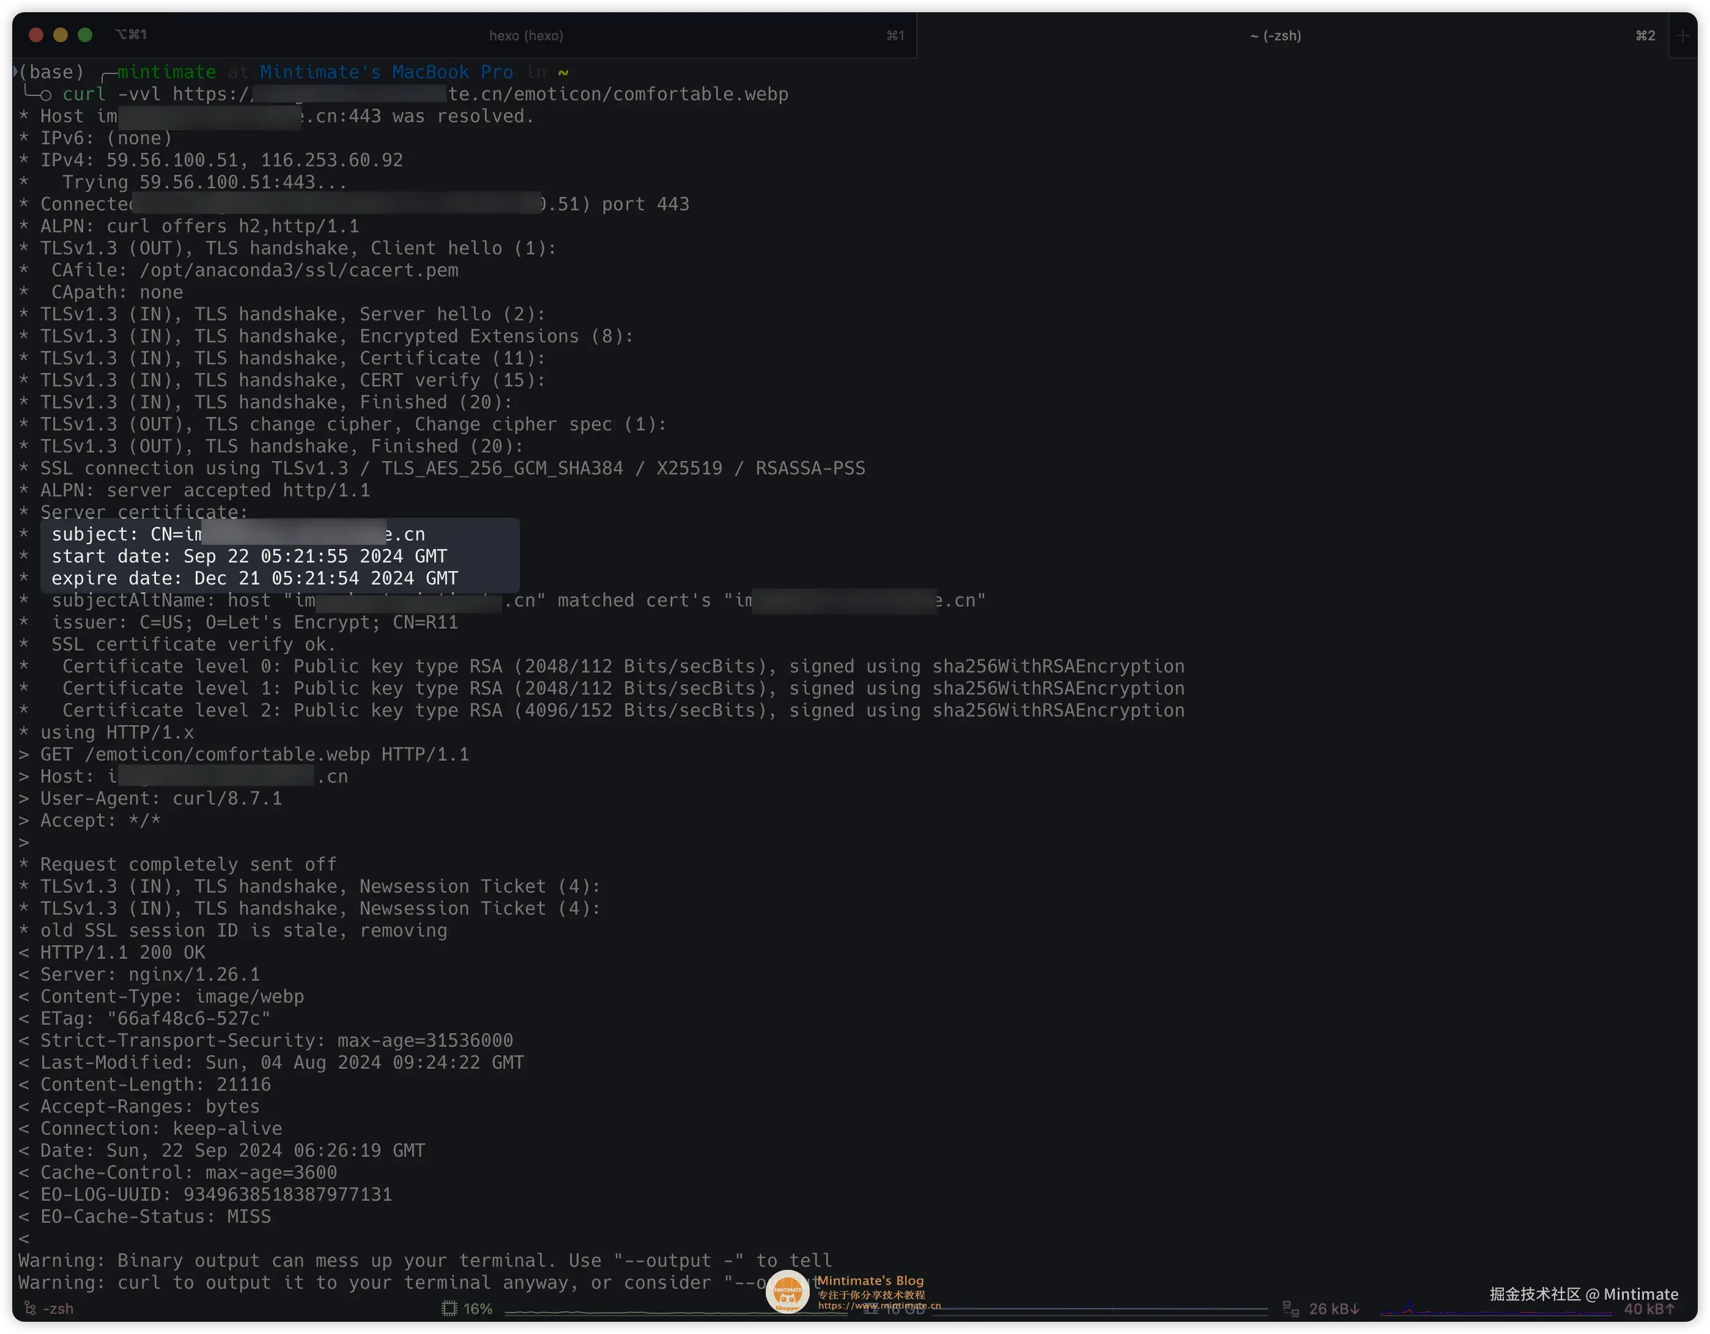Click the CPU chip icon showing 16%
The image size is (1710, 1334).
(x=450, y=1308)
